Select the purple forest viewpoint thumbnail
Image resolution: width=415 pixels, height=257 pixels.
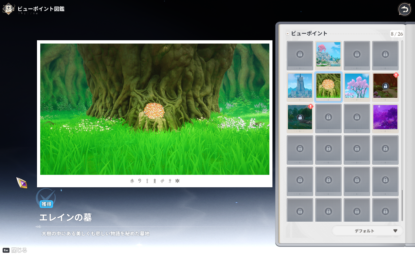tap(385, 117)
